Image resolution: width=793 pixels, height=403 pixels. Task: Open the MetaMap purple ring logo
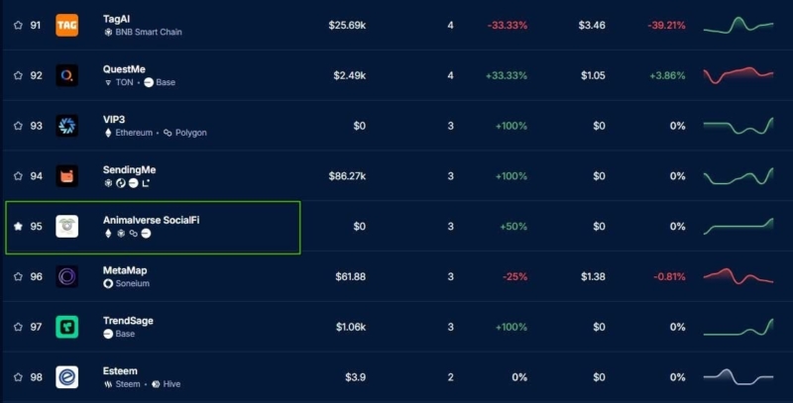pyautogui.click(x=66, y=277)
